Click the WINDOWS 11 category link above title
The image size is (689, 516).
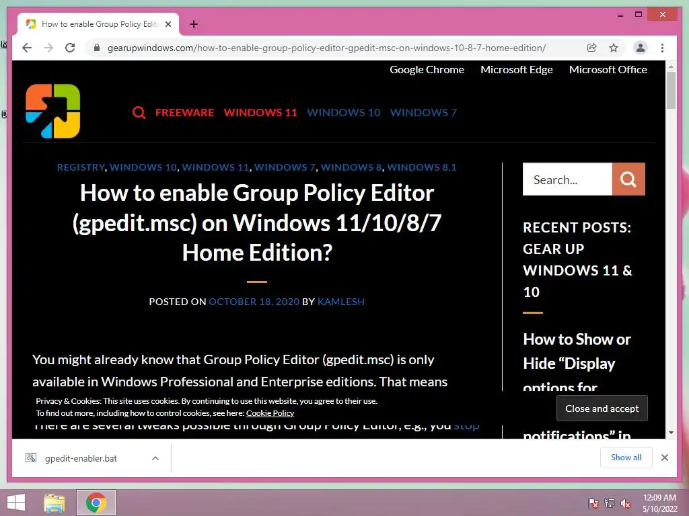(x=215, y=167)
